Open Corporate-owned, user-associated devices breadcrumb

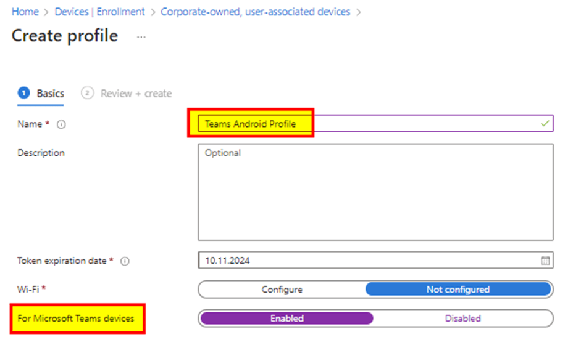coord(255,12)
